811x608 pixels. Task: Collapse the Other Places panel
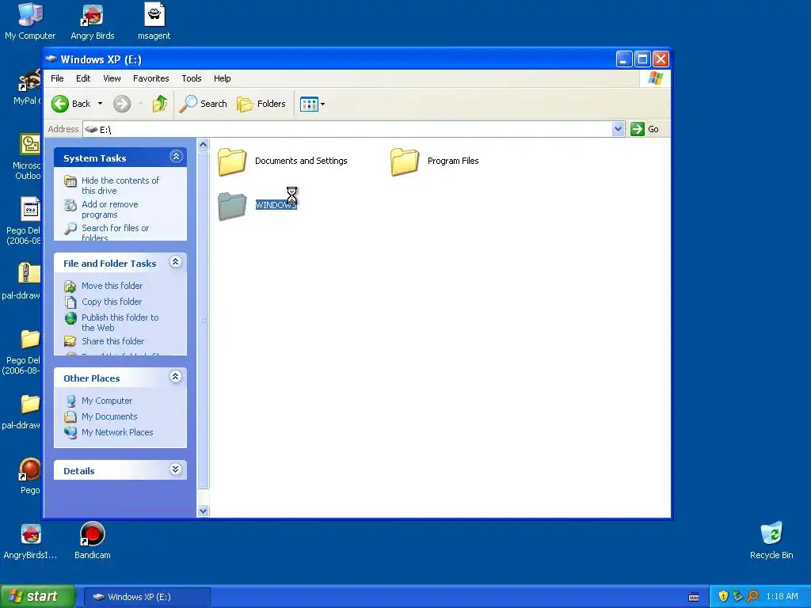176,377
